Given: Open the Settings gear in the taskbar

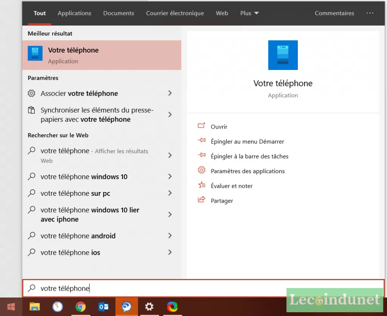Looking at the screenshot, I should [149, 307].
